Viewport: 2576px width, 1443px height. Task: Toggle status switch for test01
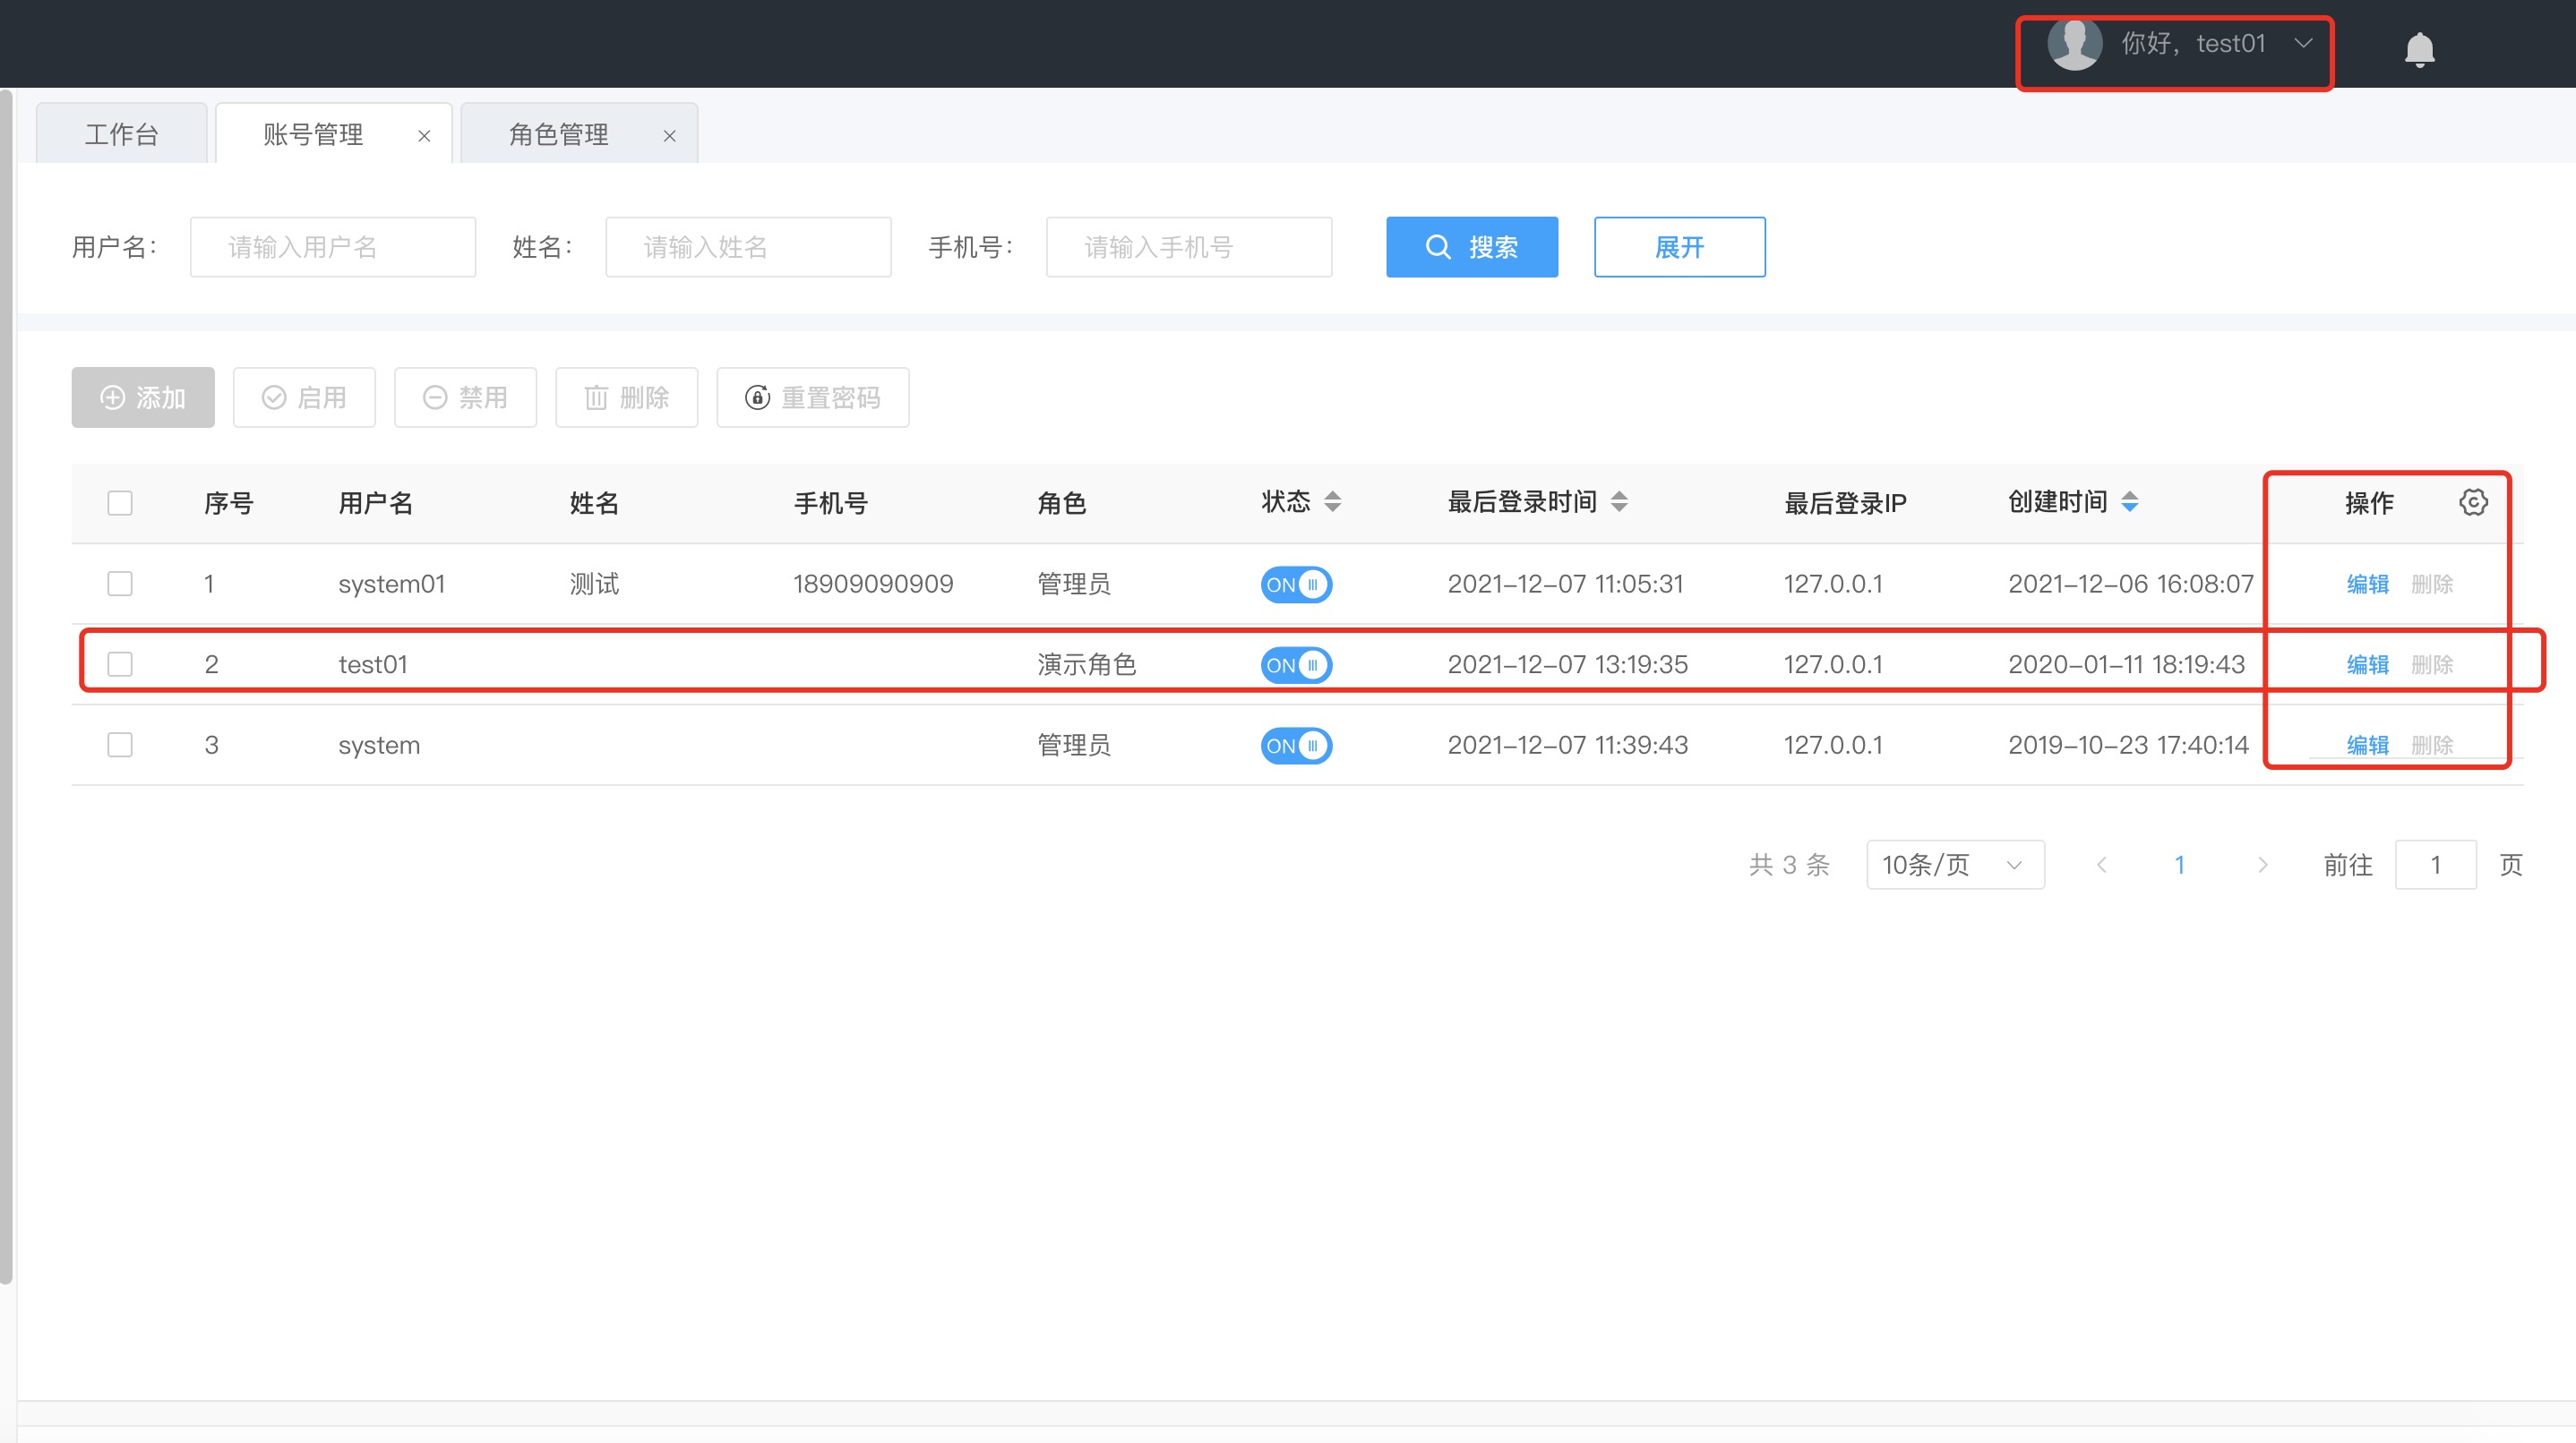pyautogui.click(x=1296, y=664)
